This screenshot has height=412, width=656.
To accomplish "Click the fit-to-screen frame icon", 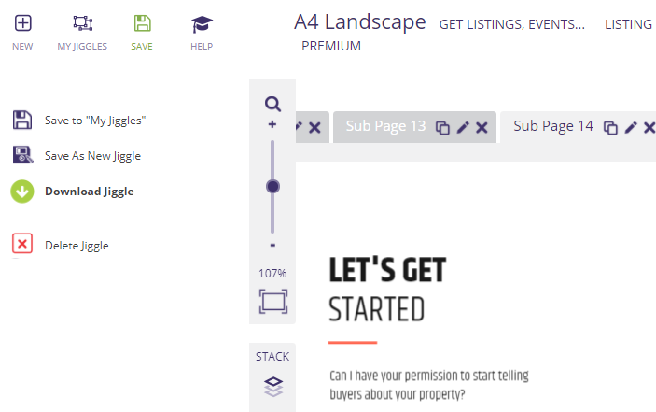I will point(273,302).
